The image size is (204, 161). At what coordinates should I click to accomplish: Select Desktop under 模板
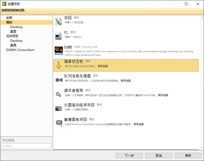pos(16,27)
